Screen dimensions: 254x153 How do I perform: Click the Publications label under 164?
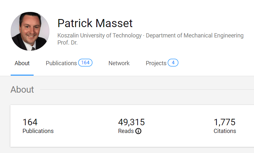[38, 131]
